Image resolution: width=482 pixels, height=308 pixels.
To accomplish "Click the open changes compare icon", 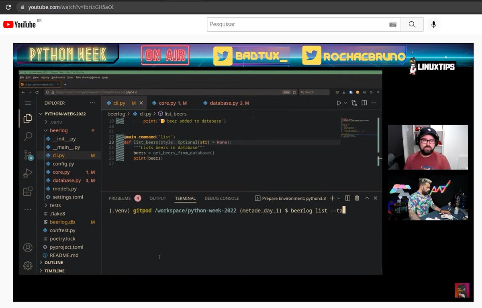I will pyautogui.click(x=354, y=103).
